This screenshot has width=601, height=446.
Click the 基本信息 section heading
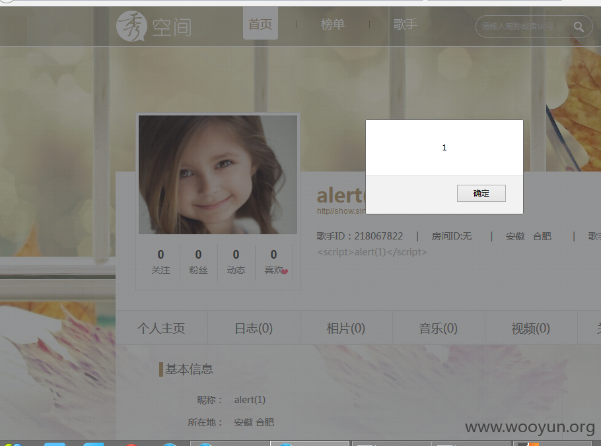pos(189,369)
